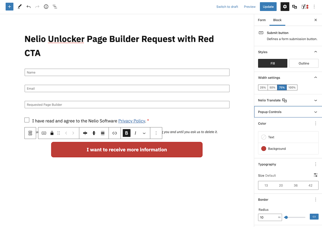
Task: Open the document details info icon
Action: [46, 7]
